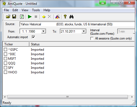Open the File menu
This screenshot has width=137, height=107.
click(x=6, y=10)
